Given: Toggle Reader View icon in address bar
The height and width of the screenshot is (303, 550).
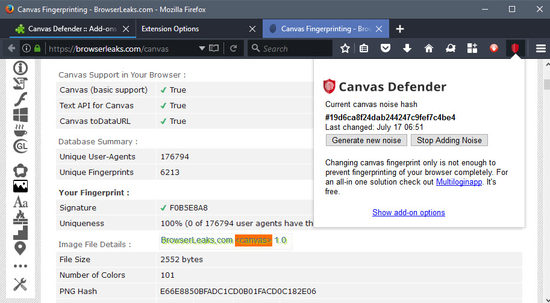Looking at the screenshot, I should [214, 48].
